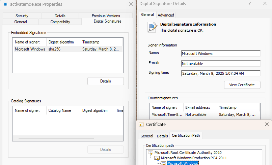Open the Advanced tab in Digital Signature Details
Screen dimensions: 272x165
point(166,15)
